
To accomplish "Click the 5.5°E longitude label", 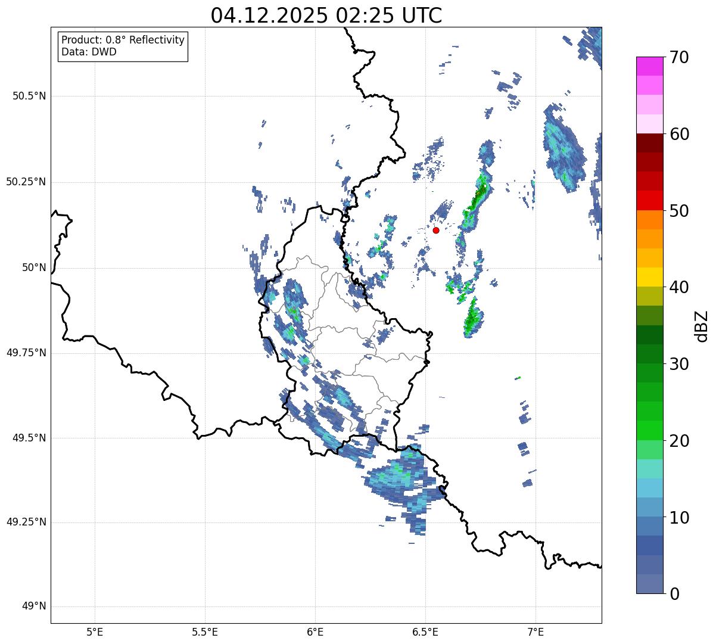I will pyautogui.click(x=205, y=631).
